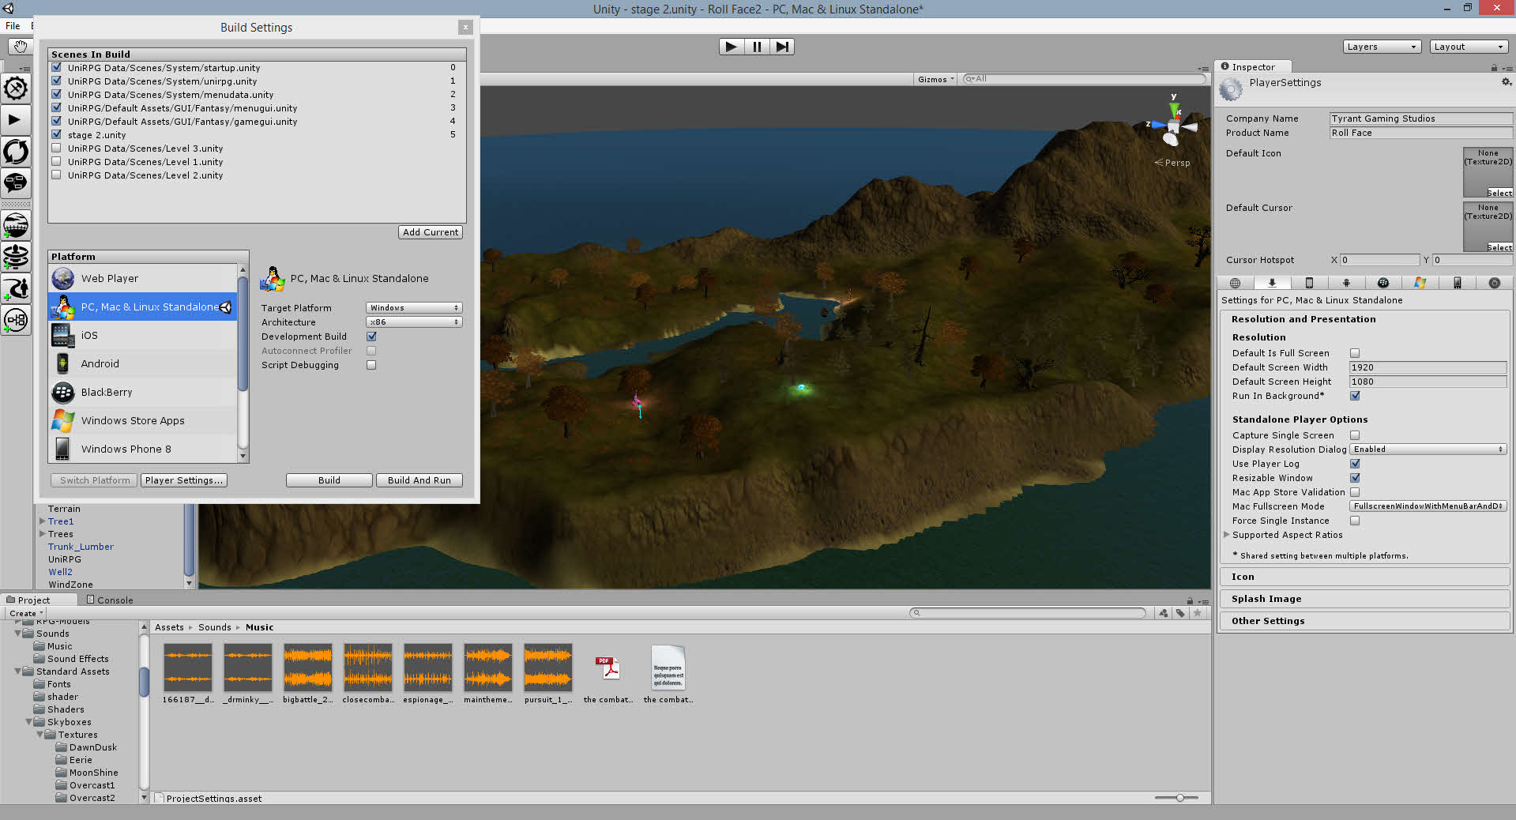Select the BlackBerry platform in the list
The image size is (1516, 820).
click(143, 392)
